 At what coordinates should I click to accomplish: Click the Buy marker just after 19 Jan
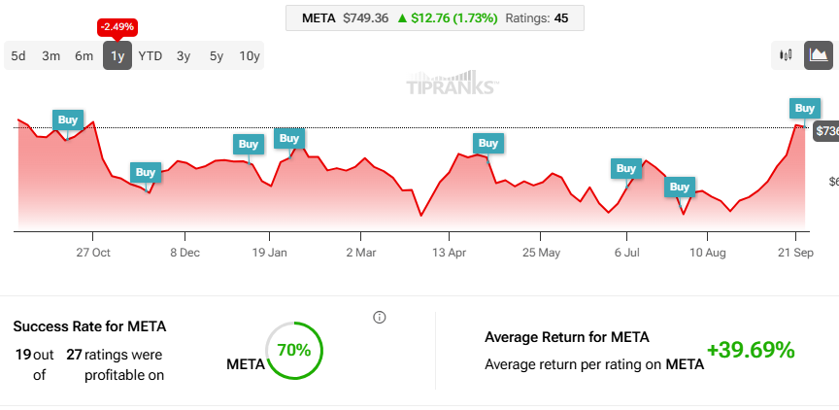(289, 139)
